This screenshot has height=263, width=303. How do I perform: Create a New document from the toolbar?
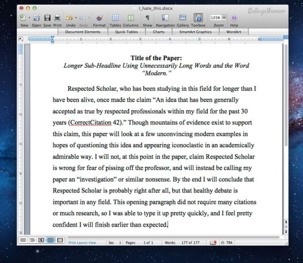pos(23,18)
